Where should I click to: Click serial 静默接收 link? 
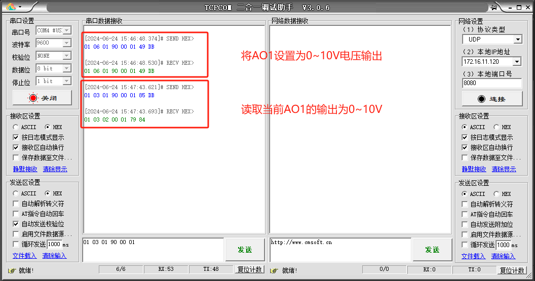pos(25,169)
